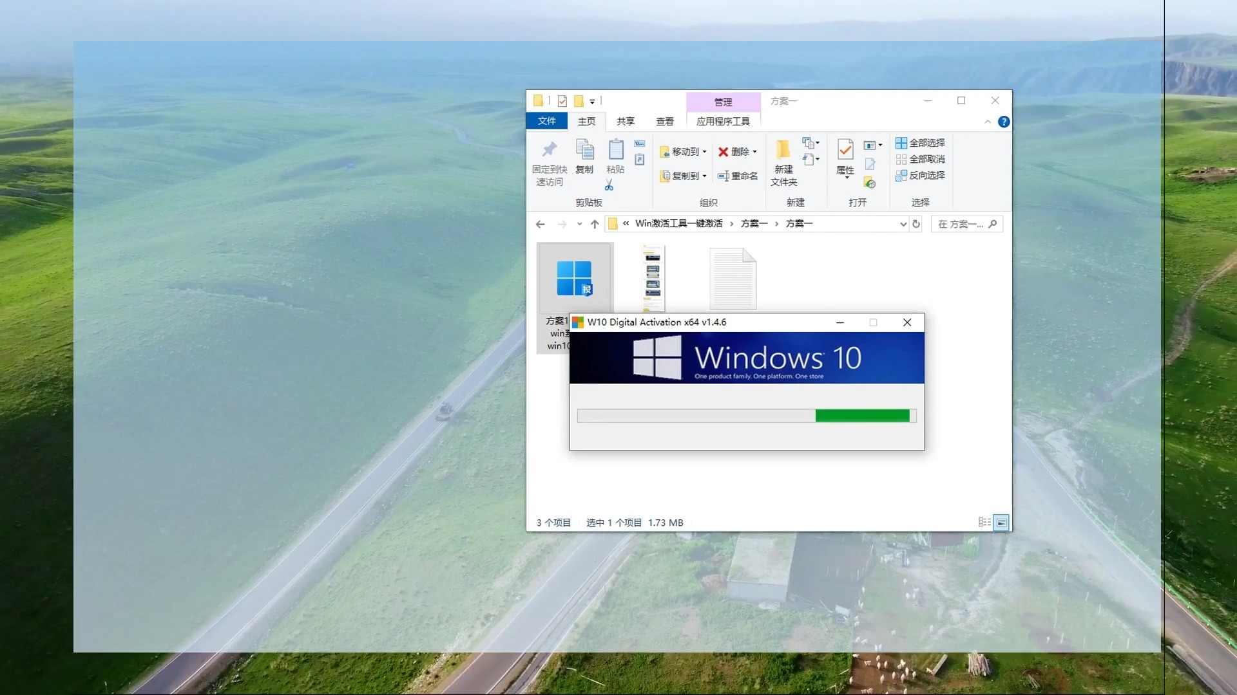Open the recent locations chevron
Image resolution: width=1237 pixels, height=695 pixels.
579,224
